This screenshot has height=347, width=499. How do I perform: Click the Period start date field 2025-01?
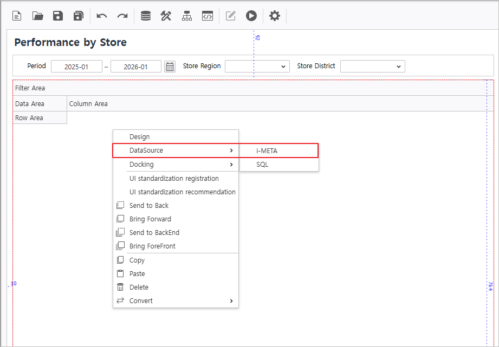point(76,67)
